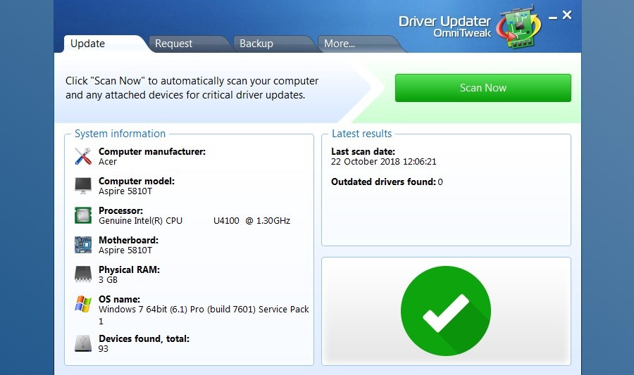Click the memory chip Physical RAM icon
Image resolution: width=634 pixels, height=375 pixels.
(x=83, y=274)
